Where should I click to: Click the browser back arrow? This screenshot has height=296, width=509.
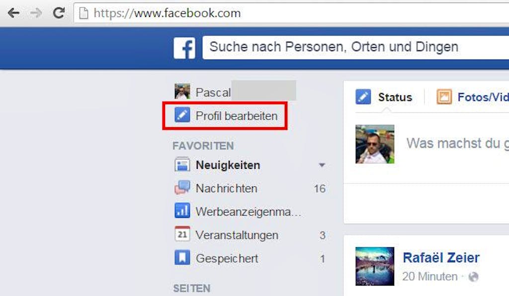pos(14,13)
